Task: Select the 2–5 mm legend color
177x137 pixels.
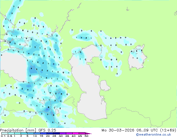Action: pos(24,133)
